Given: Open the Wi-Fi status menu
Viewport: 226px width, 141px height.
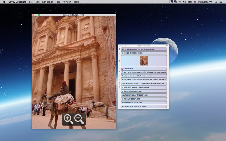Looking at the screenshot, I should click(180, 2).
